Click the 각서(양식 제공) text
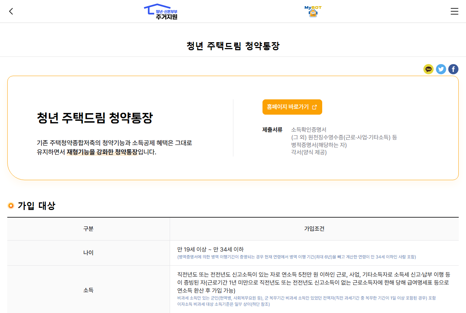The height and width of the screenshot is (313, 466). tap(309, 152)
